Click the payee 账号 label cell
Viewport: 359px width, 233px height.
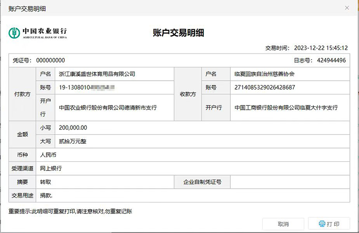click(216, 87)
